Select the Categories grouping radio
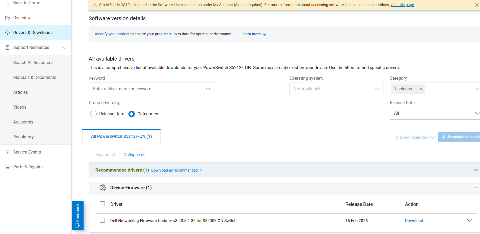The image size is (480, 234). [132, 114]
